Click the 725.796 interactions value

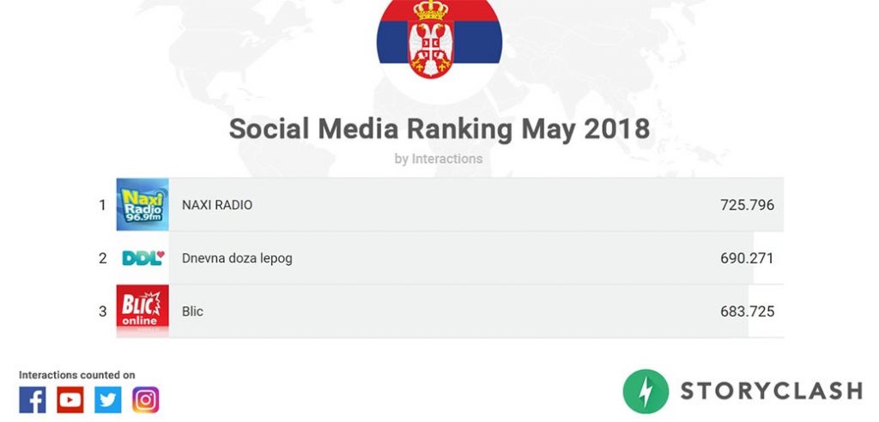tap(748, 205)
